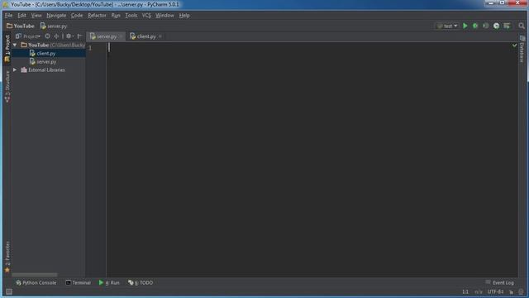Open Search Everywhere magnifier icon

click(522, 26)
